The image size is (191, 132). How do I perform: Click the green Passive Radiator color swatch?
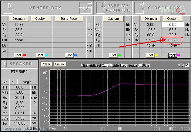point(119,55)
